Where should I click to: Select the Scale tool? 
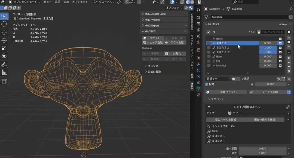[4, 48]
